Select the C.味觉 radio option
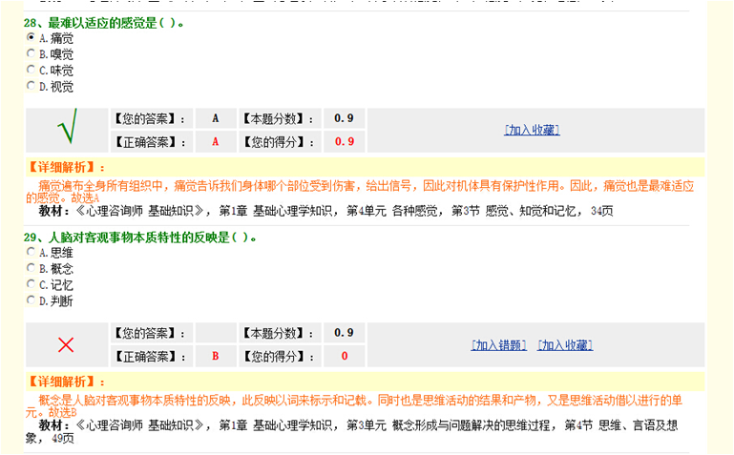 click(x=31, y=70)
